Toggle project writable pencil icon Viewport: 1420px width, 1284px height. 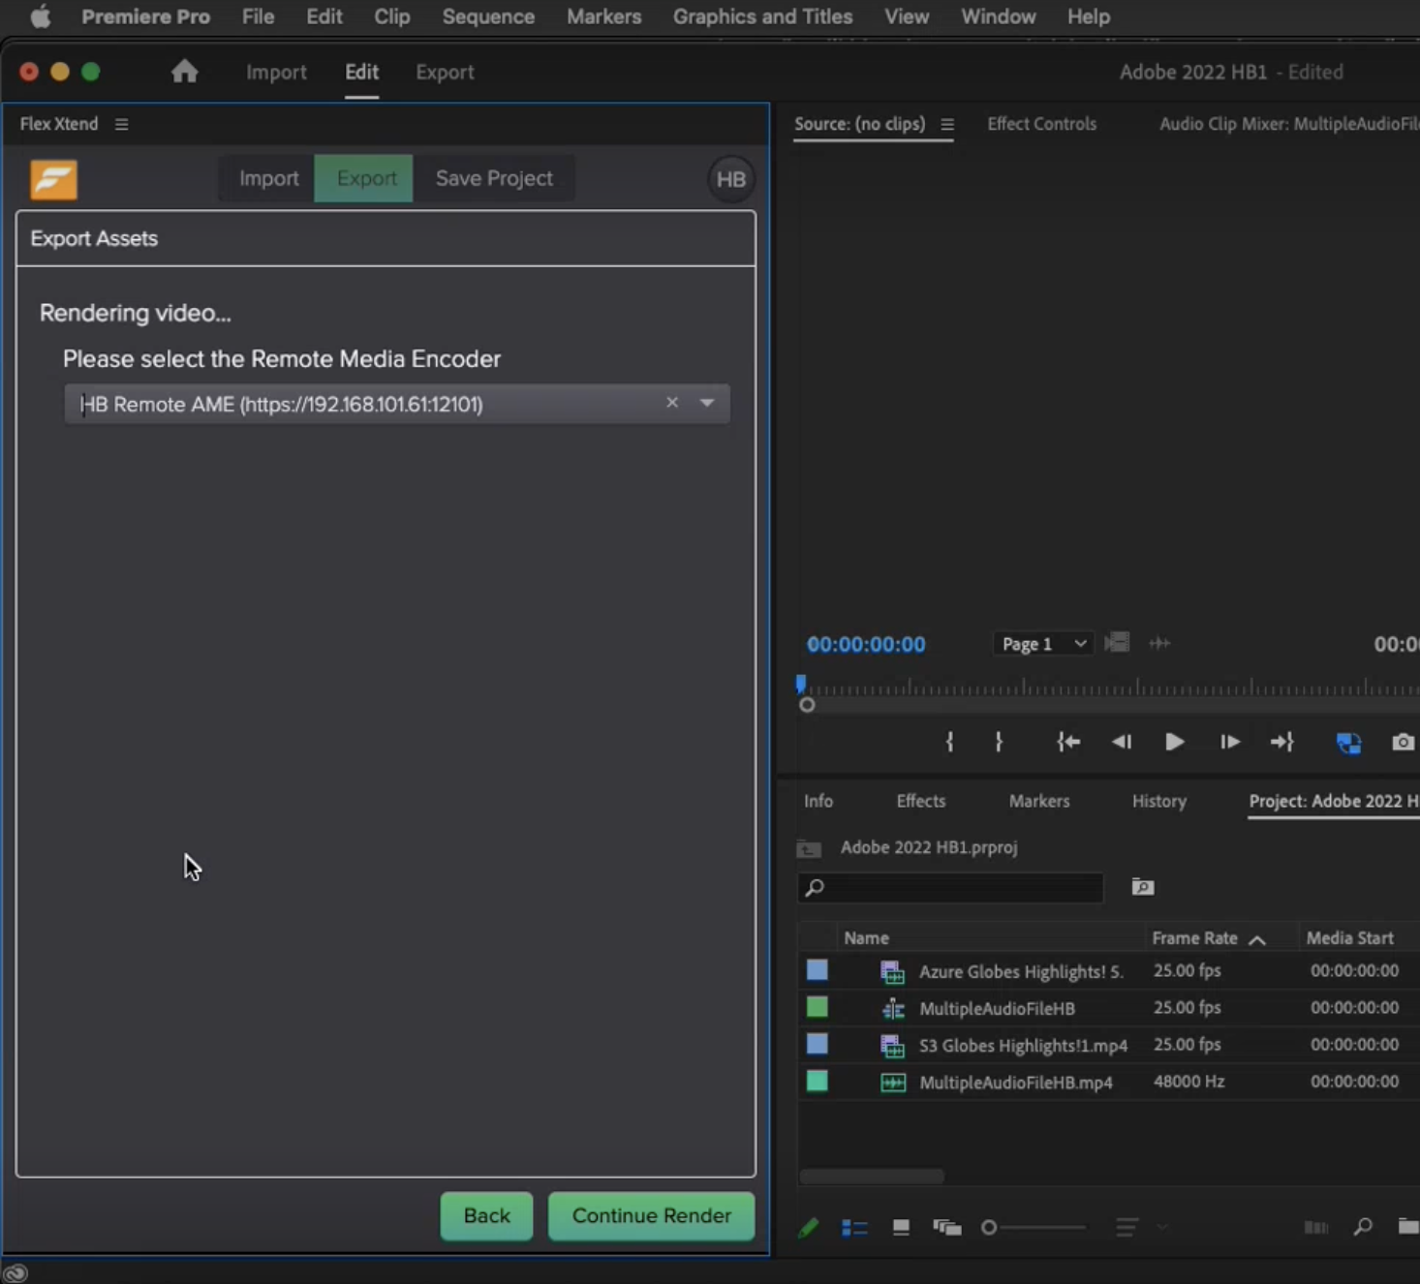click(808, 1228)
